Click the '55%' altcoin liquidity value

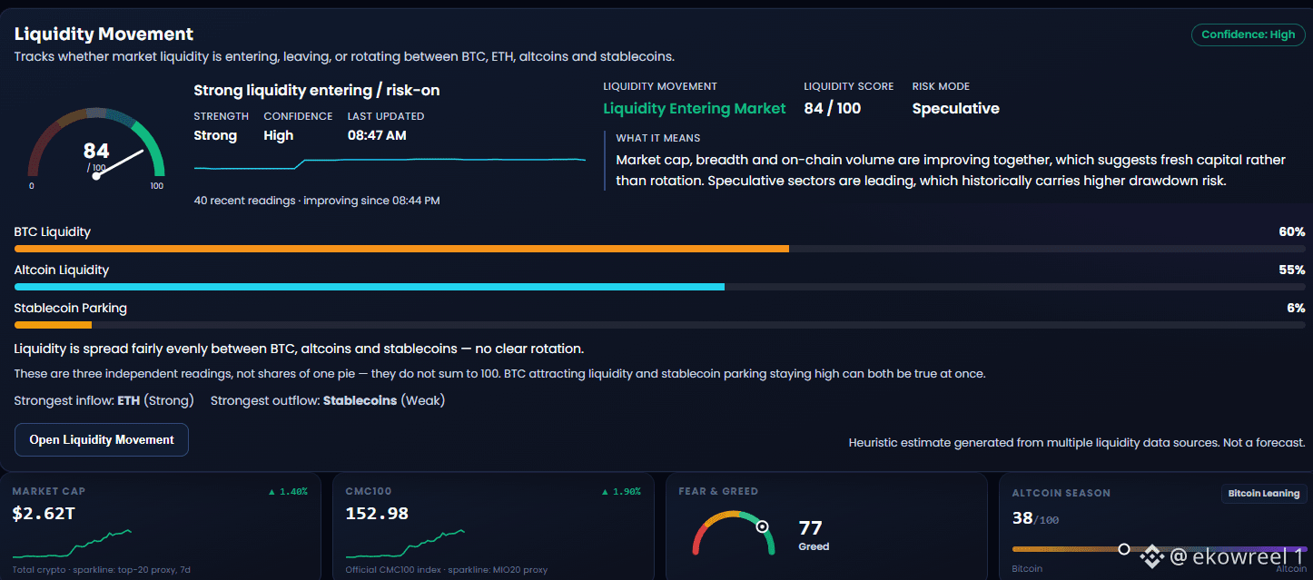(x=1291, y=270)
